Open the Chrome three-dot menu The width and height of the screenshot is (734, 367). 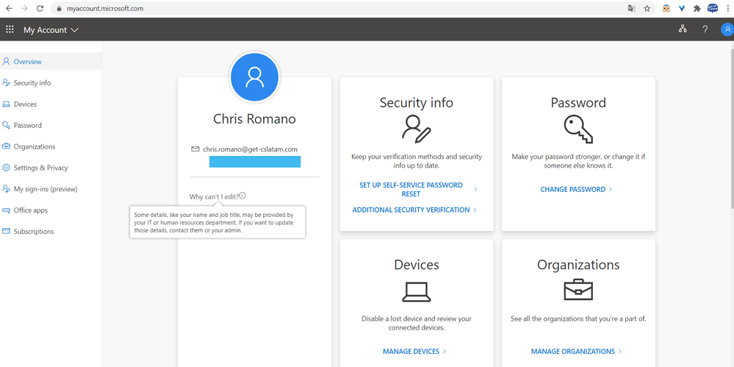pyautogui.click(x=728, y=8)
